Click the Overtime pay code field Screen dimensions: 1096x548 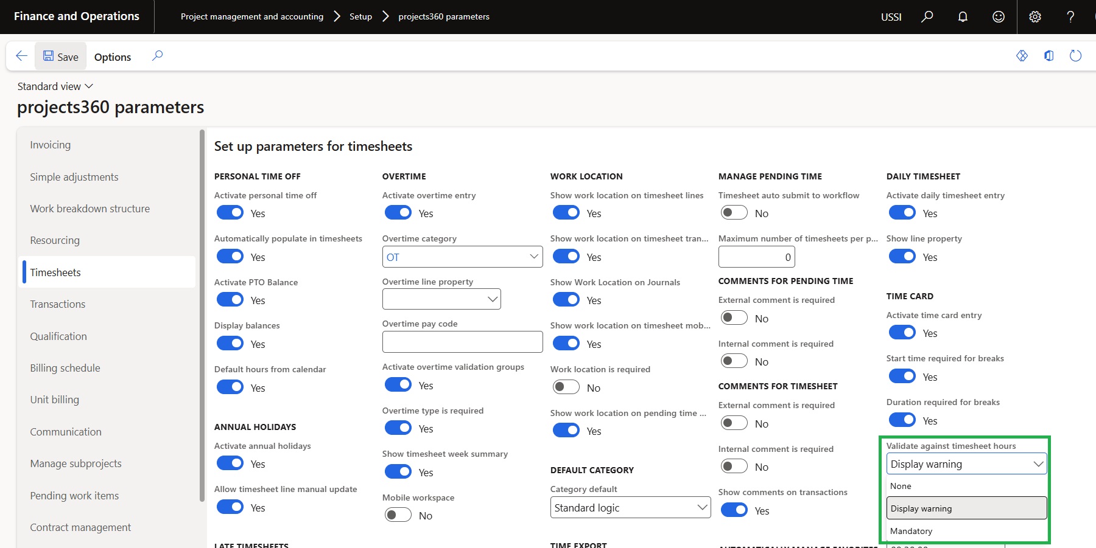coord(462,342)
